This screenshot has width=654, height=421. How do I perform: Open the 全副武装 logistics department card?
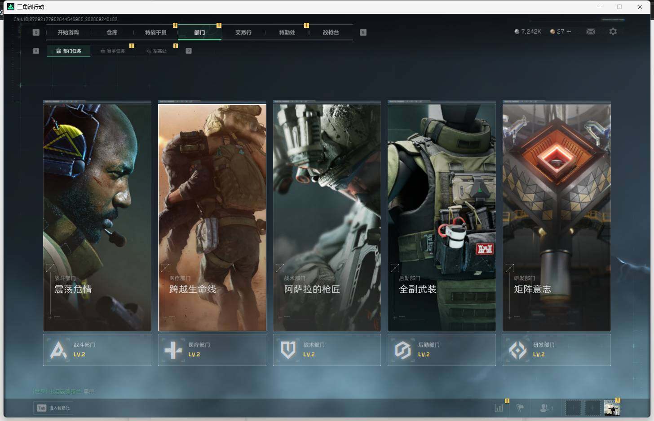click(442, 217)
